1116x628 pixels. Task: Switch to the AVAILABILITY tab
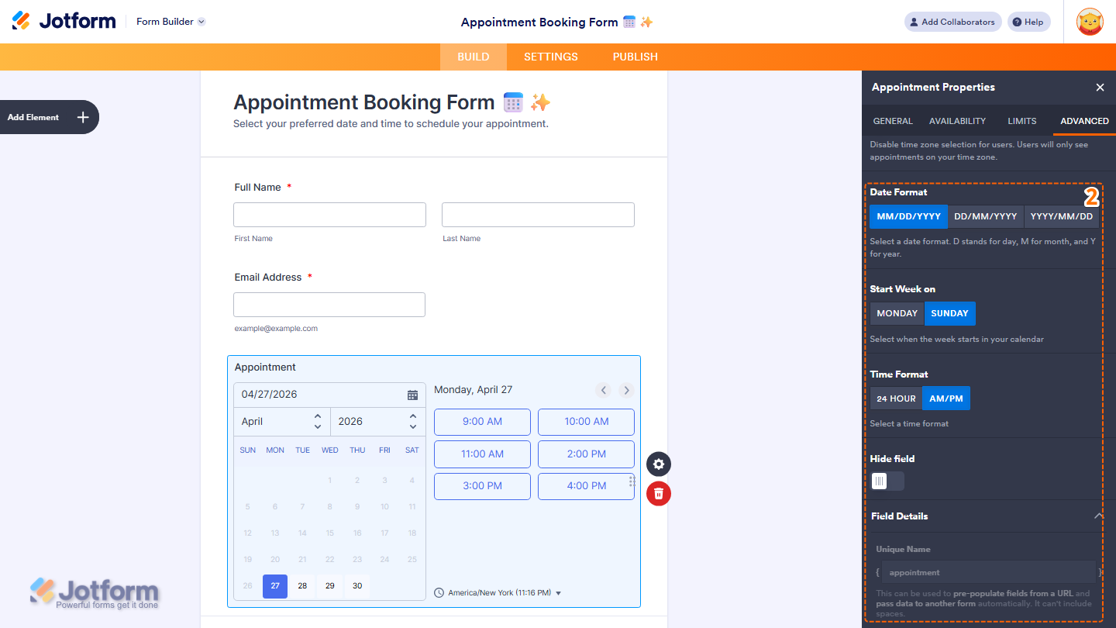[x=957, y=121]
